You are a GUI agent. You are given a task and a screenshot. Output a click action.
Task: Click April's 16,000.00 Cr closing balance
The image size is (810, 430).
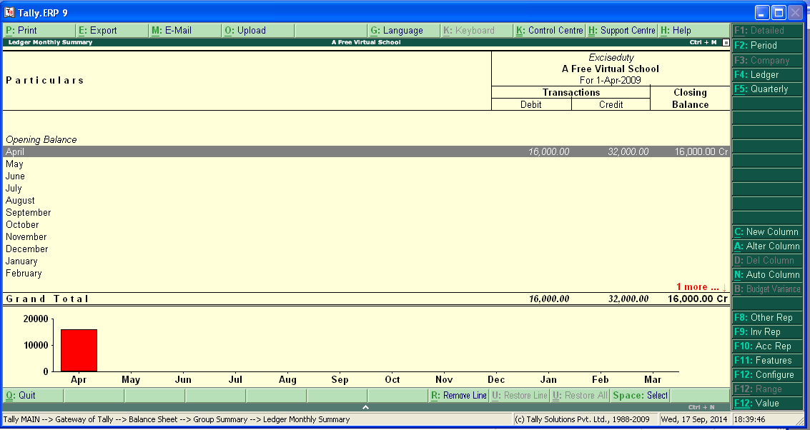tap(701, 151)
